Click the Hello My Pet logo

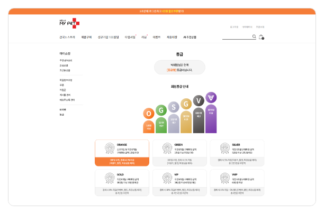[69, 23]
